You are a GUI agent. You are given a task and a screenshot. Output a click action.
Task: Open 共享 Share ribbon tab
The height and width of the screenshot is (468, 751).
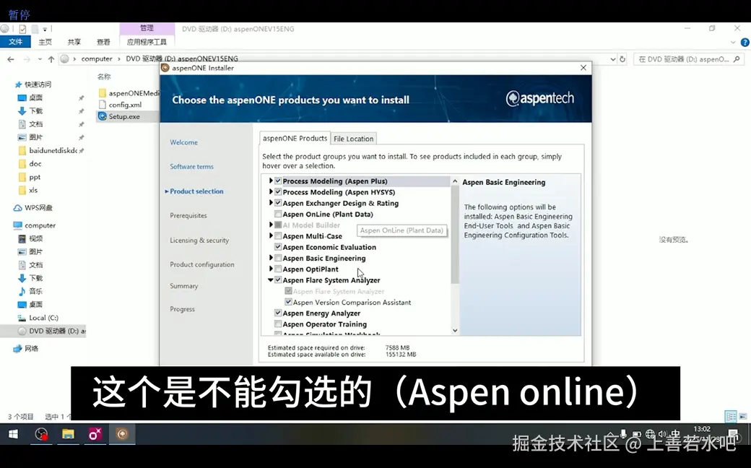(x=74, y=42)
